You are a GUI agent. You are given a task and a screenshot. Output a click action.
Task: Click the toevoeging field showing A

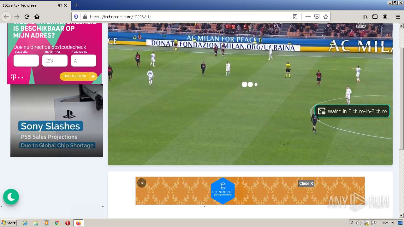click(84, 61)
